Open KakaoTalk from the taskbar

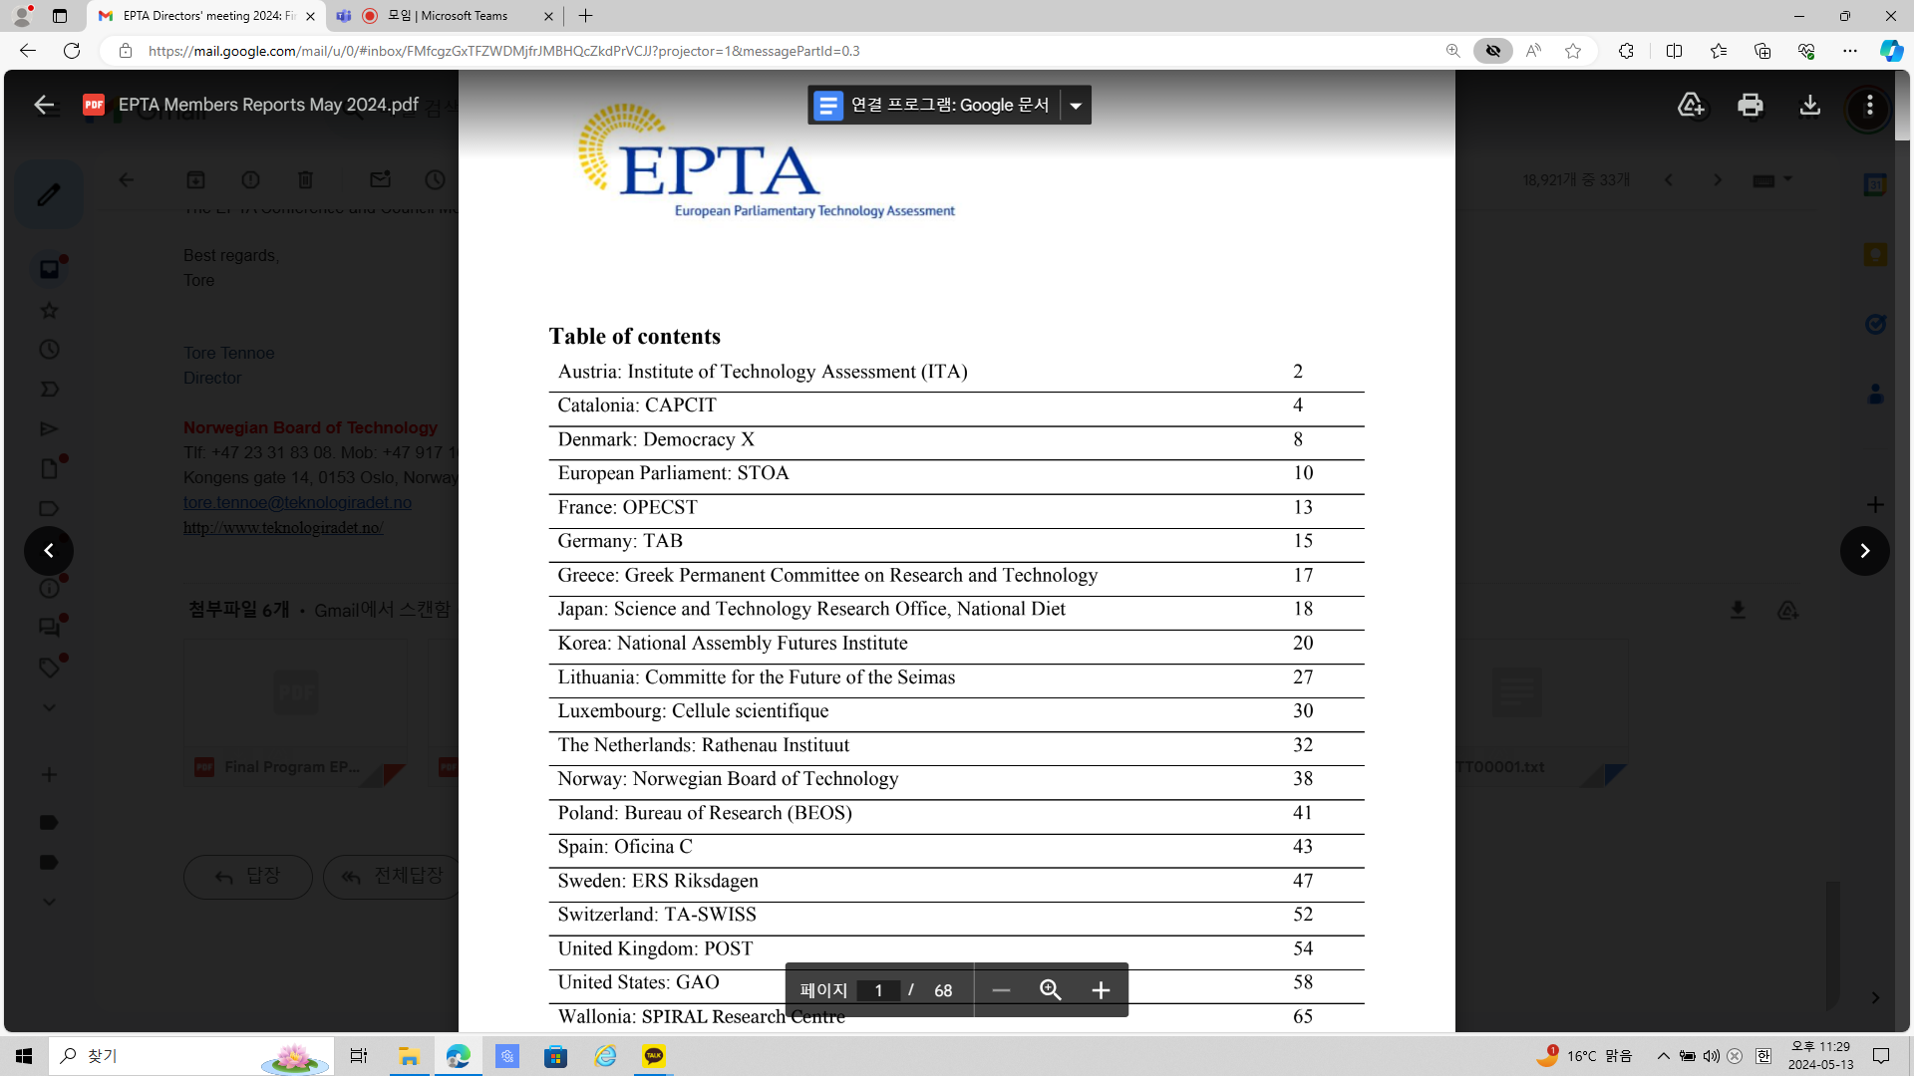654,1056
